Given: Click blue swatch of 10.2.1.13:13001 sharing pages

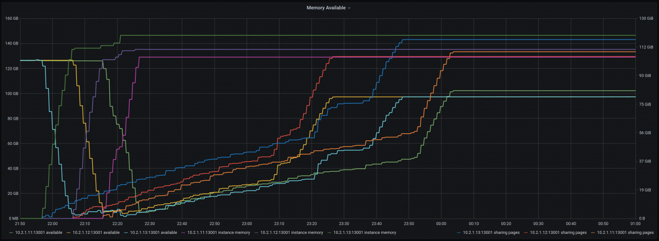Looking at the screenshot, I should pos(459,233).
